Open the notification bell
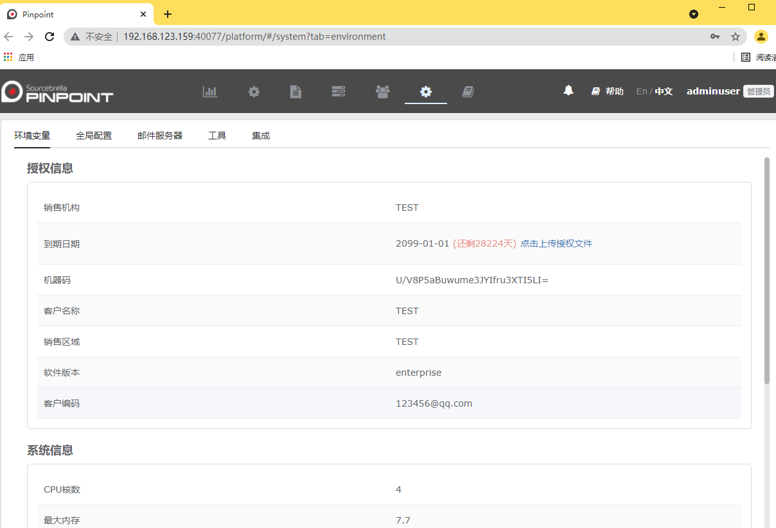The height and width of the screenshot is (528, 776). point(569,91)
